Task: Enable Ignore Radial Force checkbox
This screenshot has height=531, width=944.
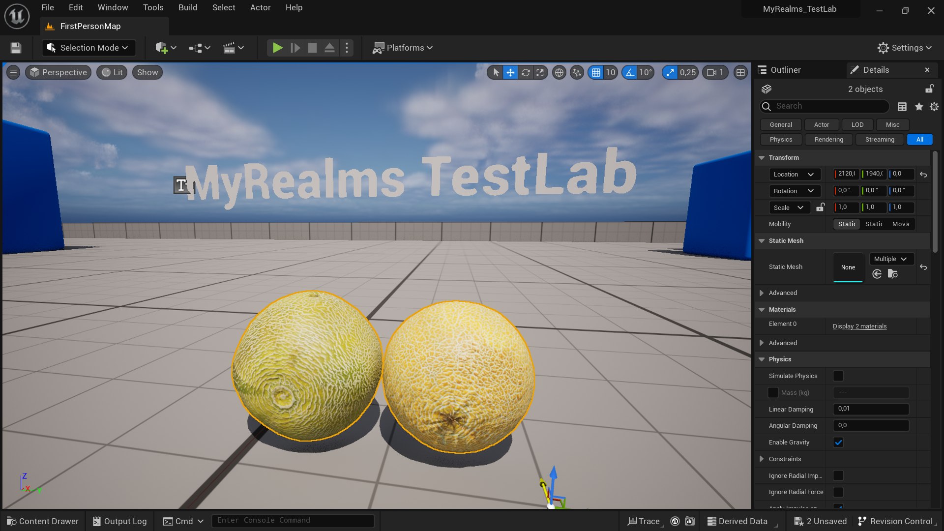Action: click(x=838, y=492)
